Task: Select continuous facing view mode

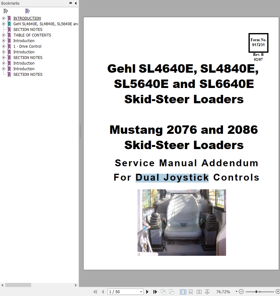Action: (x=207, y=292)
